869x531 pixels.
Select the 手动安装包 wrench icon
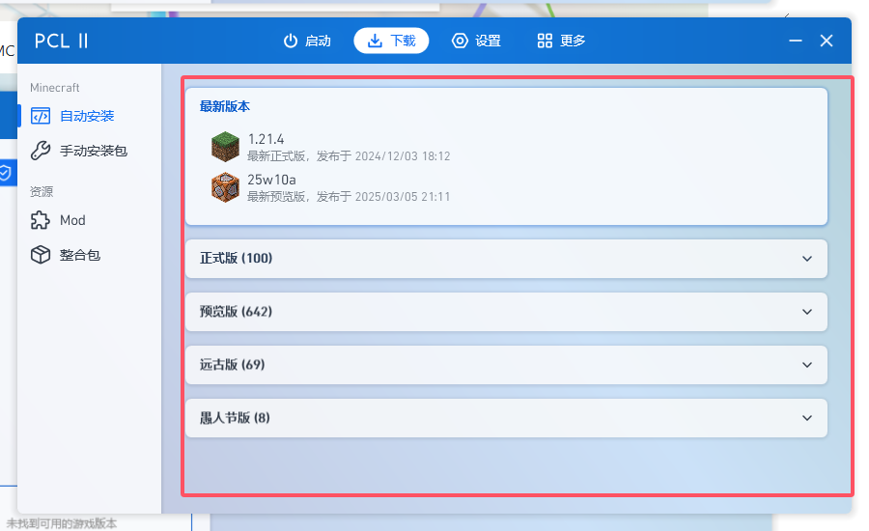click(41, 151)
